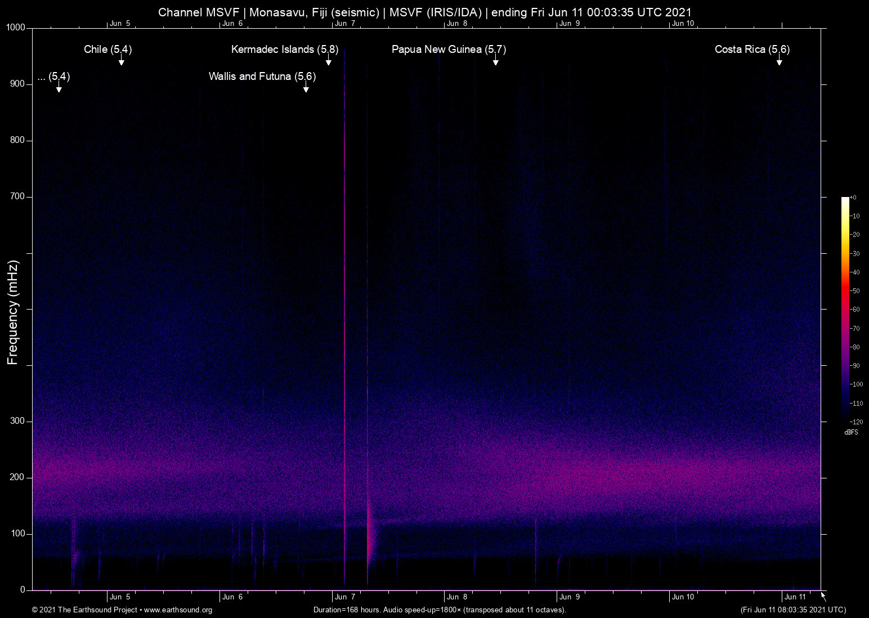The width and height of the screenshot is (869, 618).
Task: Click the Costa Rica (5.6) event label
Action: coord(752,50)
